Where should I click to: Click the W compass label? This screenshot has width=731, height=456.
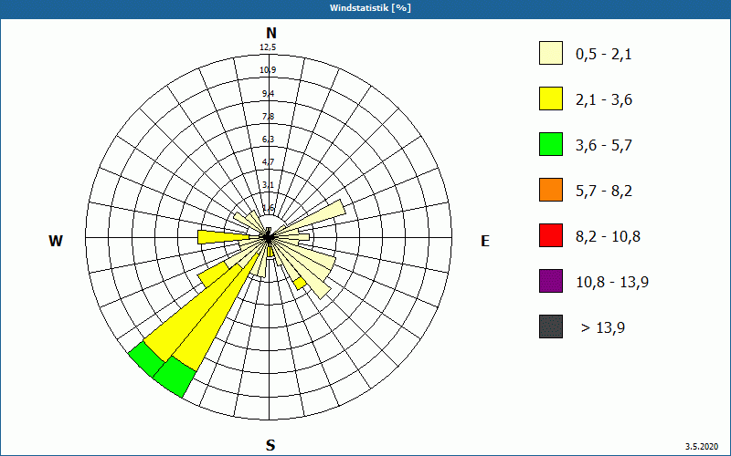click(56, 241)
